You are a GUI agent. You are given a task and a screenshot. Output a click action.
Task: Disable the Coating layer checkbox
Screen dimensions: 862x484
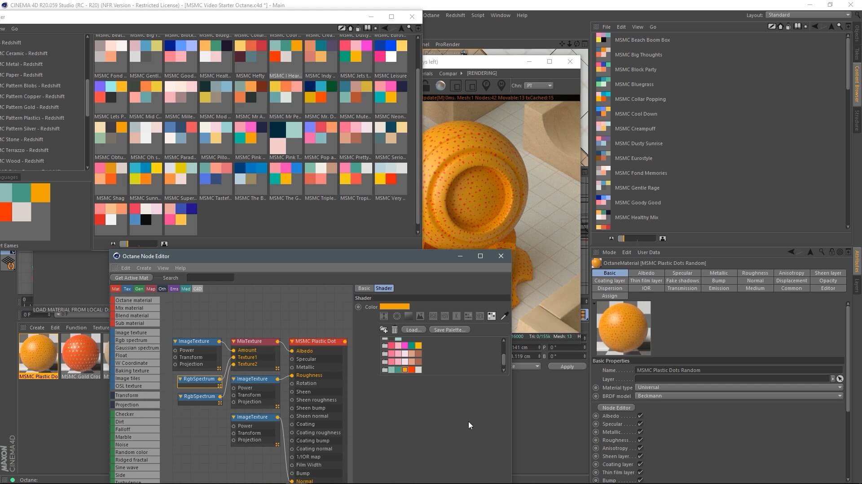click(x=640, y=464)
